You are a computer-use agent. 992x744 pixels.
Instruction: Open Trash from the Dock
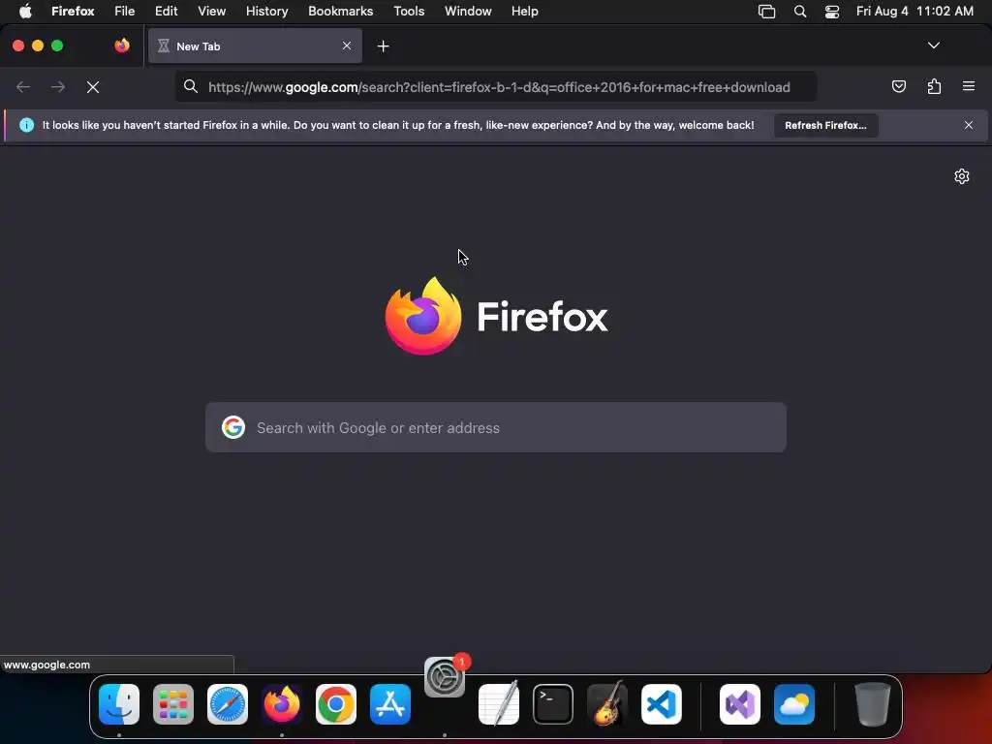873,704
